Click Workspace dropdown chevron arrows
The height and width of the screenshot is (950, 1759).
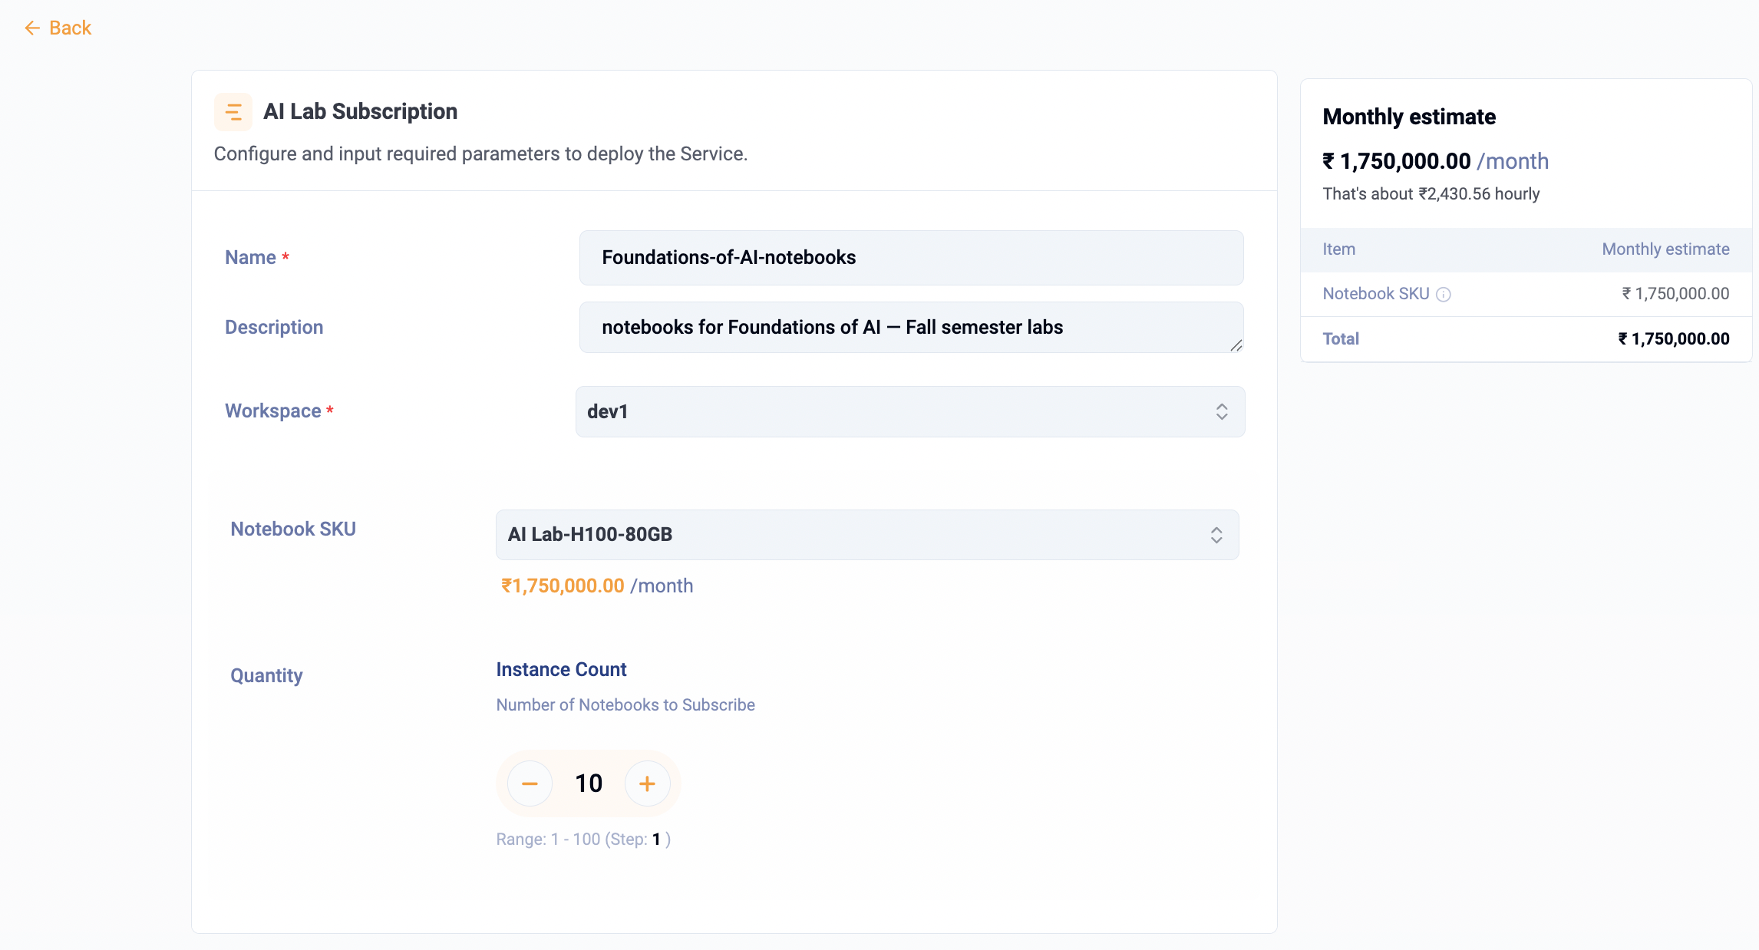pos(1221,412)
